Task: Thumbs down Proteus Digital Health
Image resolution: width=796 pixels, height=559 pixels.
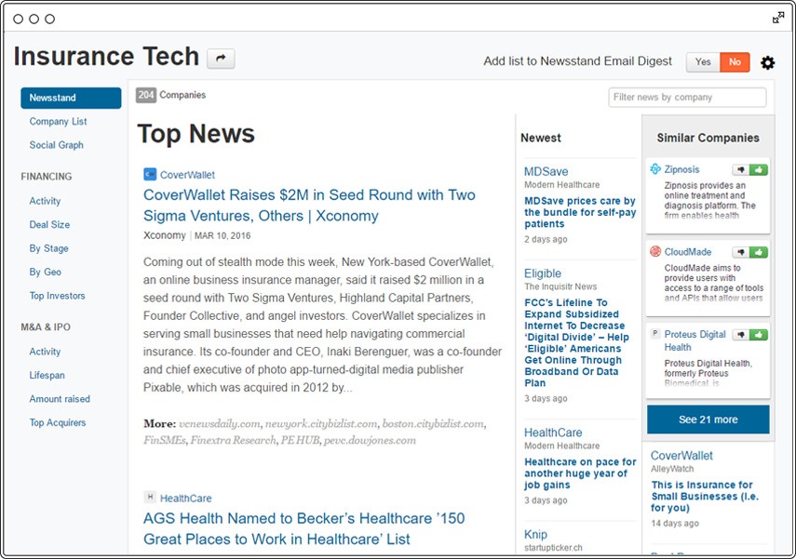Action: click(x=741, y=334)
